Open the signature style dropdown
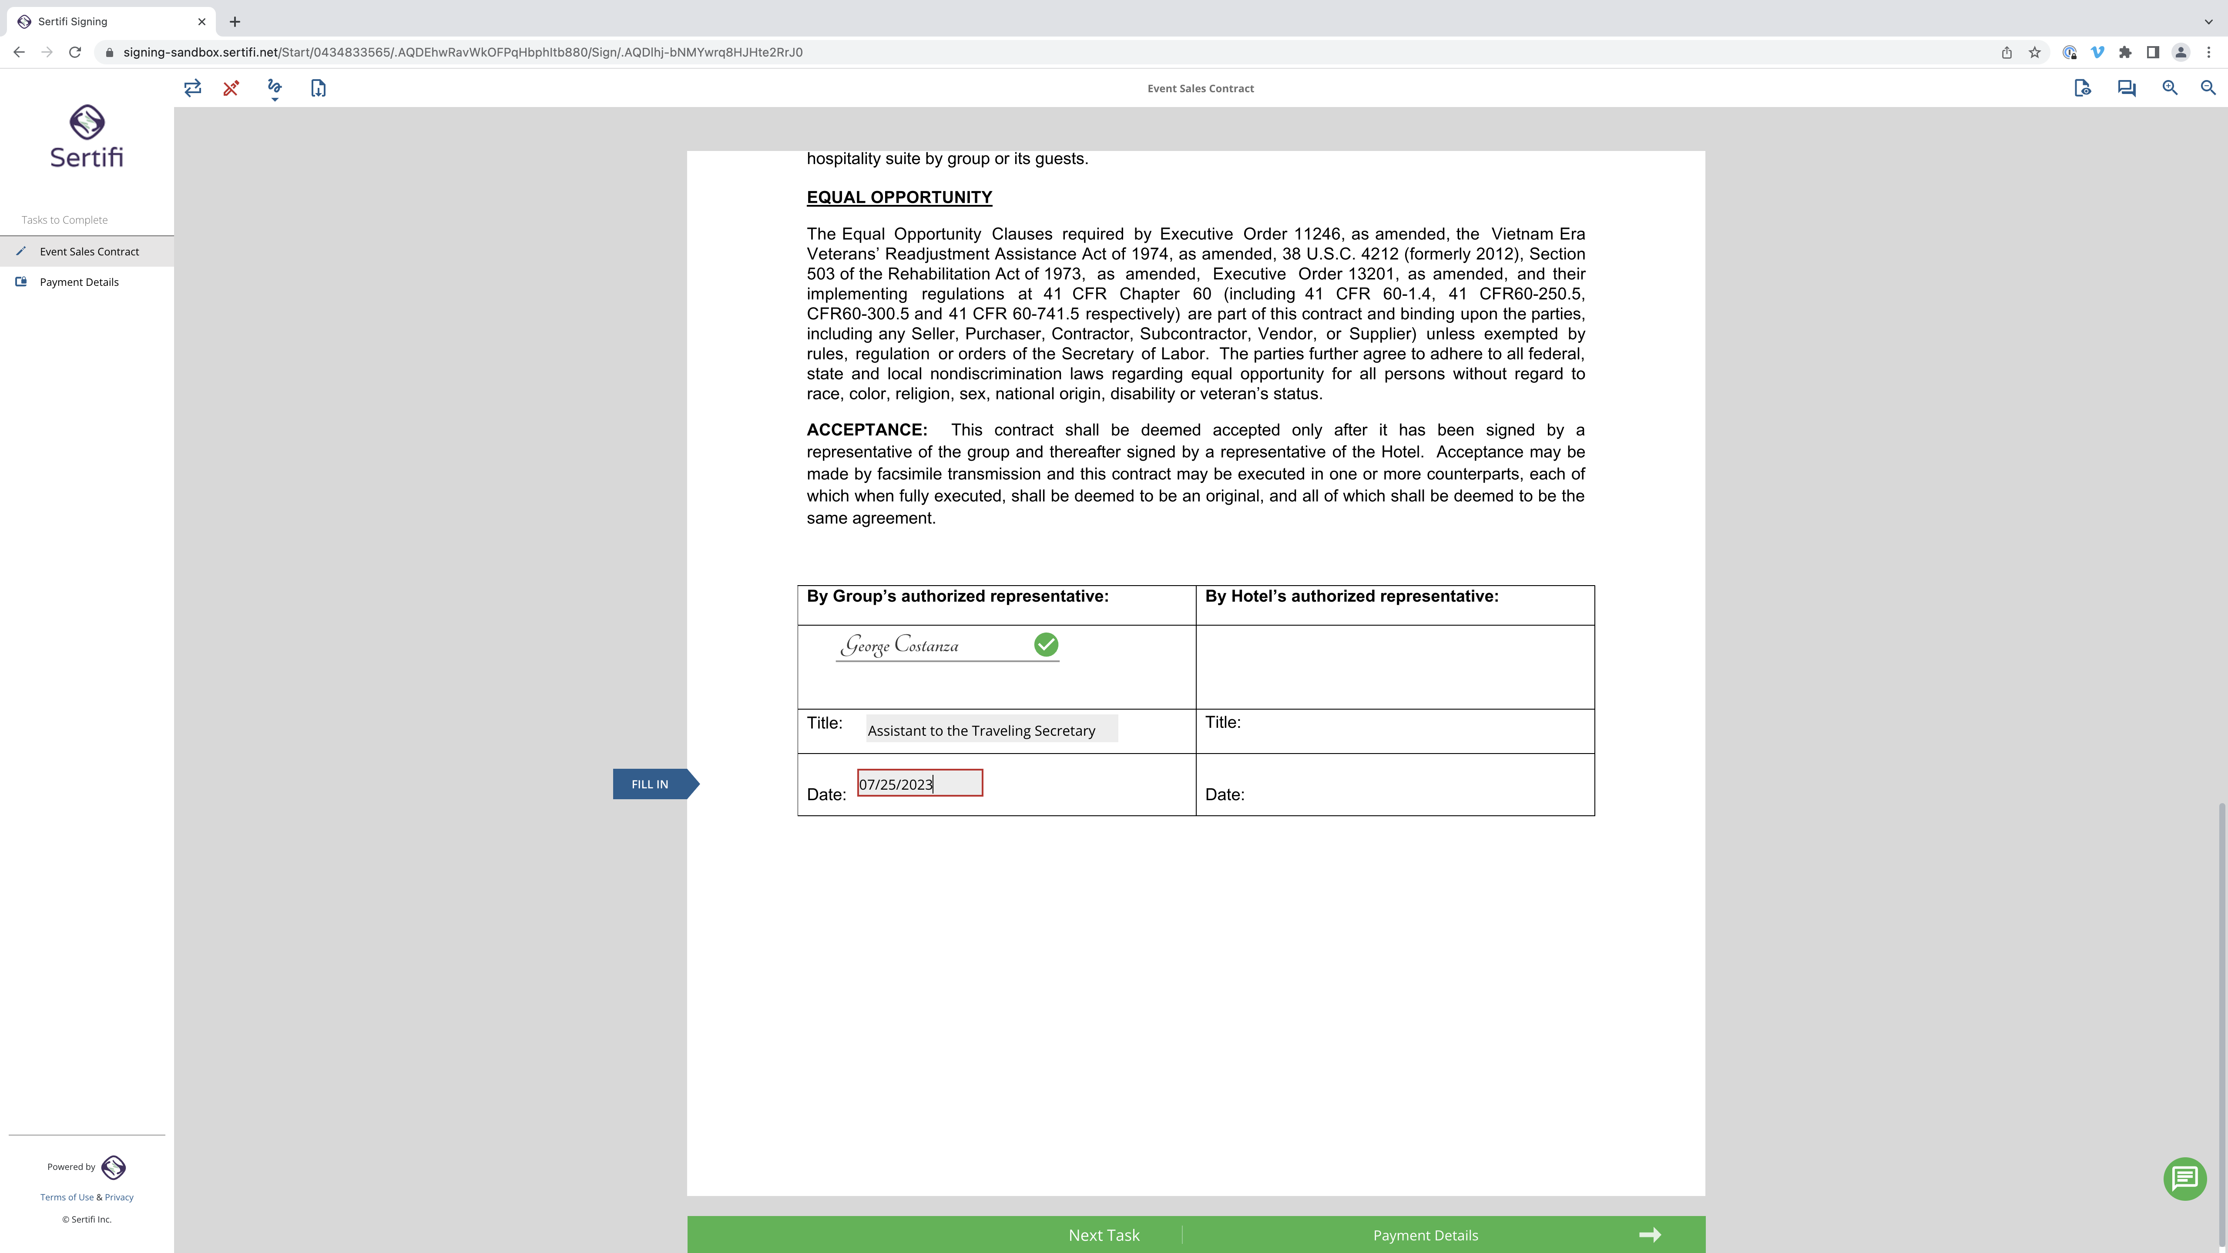Viewport: 2228px width, 1253px height. click(275, 90)
